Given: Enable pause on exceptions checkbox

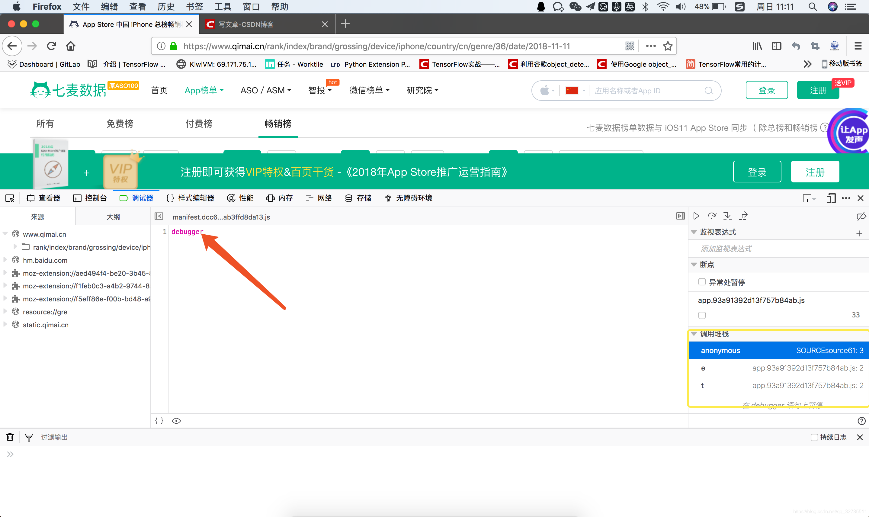Looking at the screenshot, I should click(x=702, y=282).
